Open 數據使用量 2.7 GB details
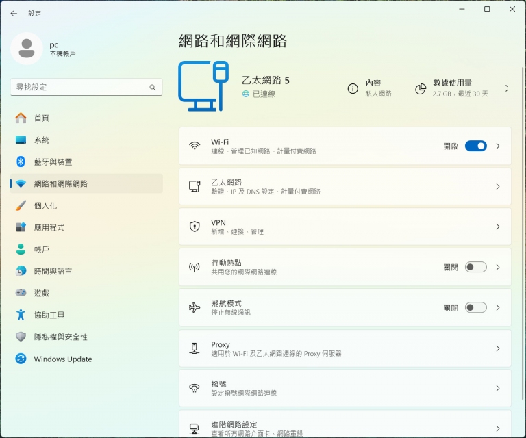The image size is (526, 438). (x=452, y=88)
